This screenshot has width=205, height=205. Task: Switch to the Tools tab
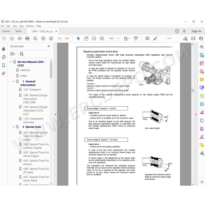coord(18,31)
